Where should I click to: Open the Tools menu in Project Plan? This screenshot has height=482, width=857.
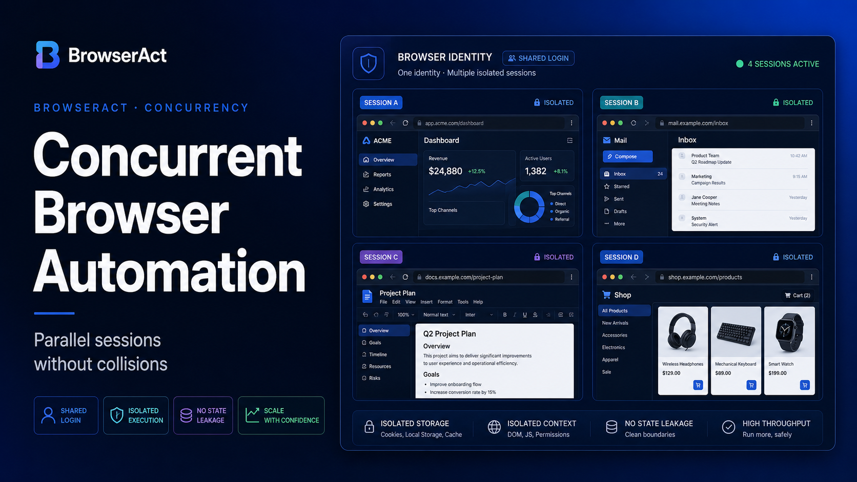pos(463,302)
